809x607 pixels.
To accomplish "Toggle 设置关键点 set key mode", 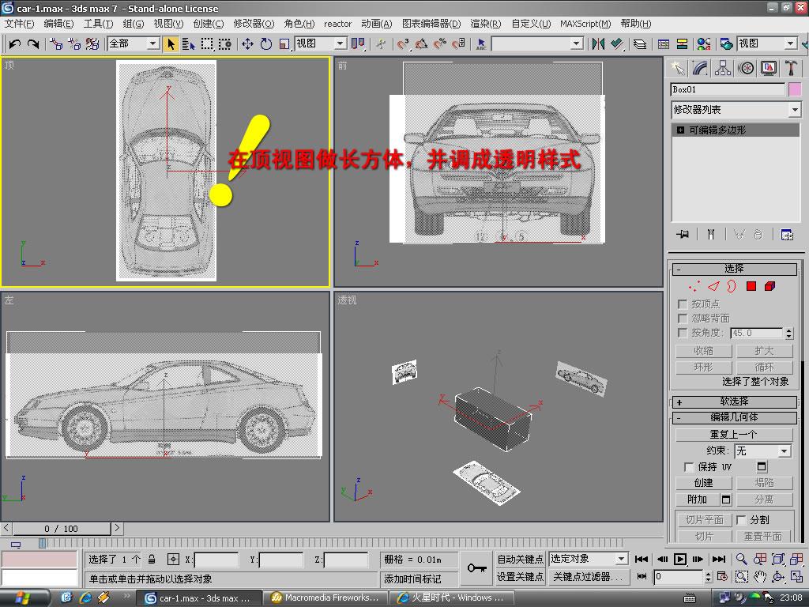I will (520, 576).
